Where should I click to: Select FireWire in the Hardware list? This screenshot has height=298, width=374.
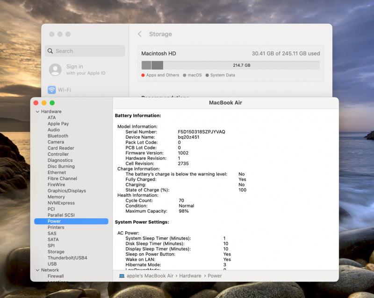pos(56,185)
